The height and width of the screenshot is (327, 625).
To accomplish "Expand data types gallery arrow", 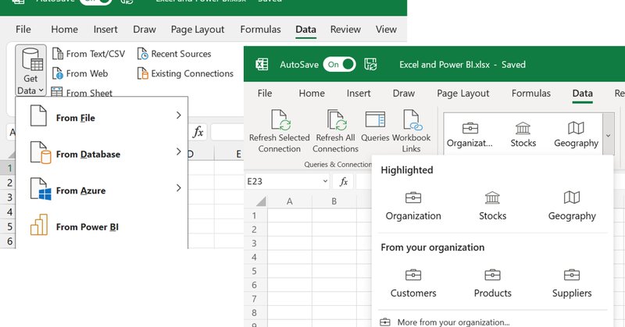I will [x=609, y=134].
